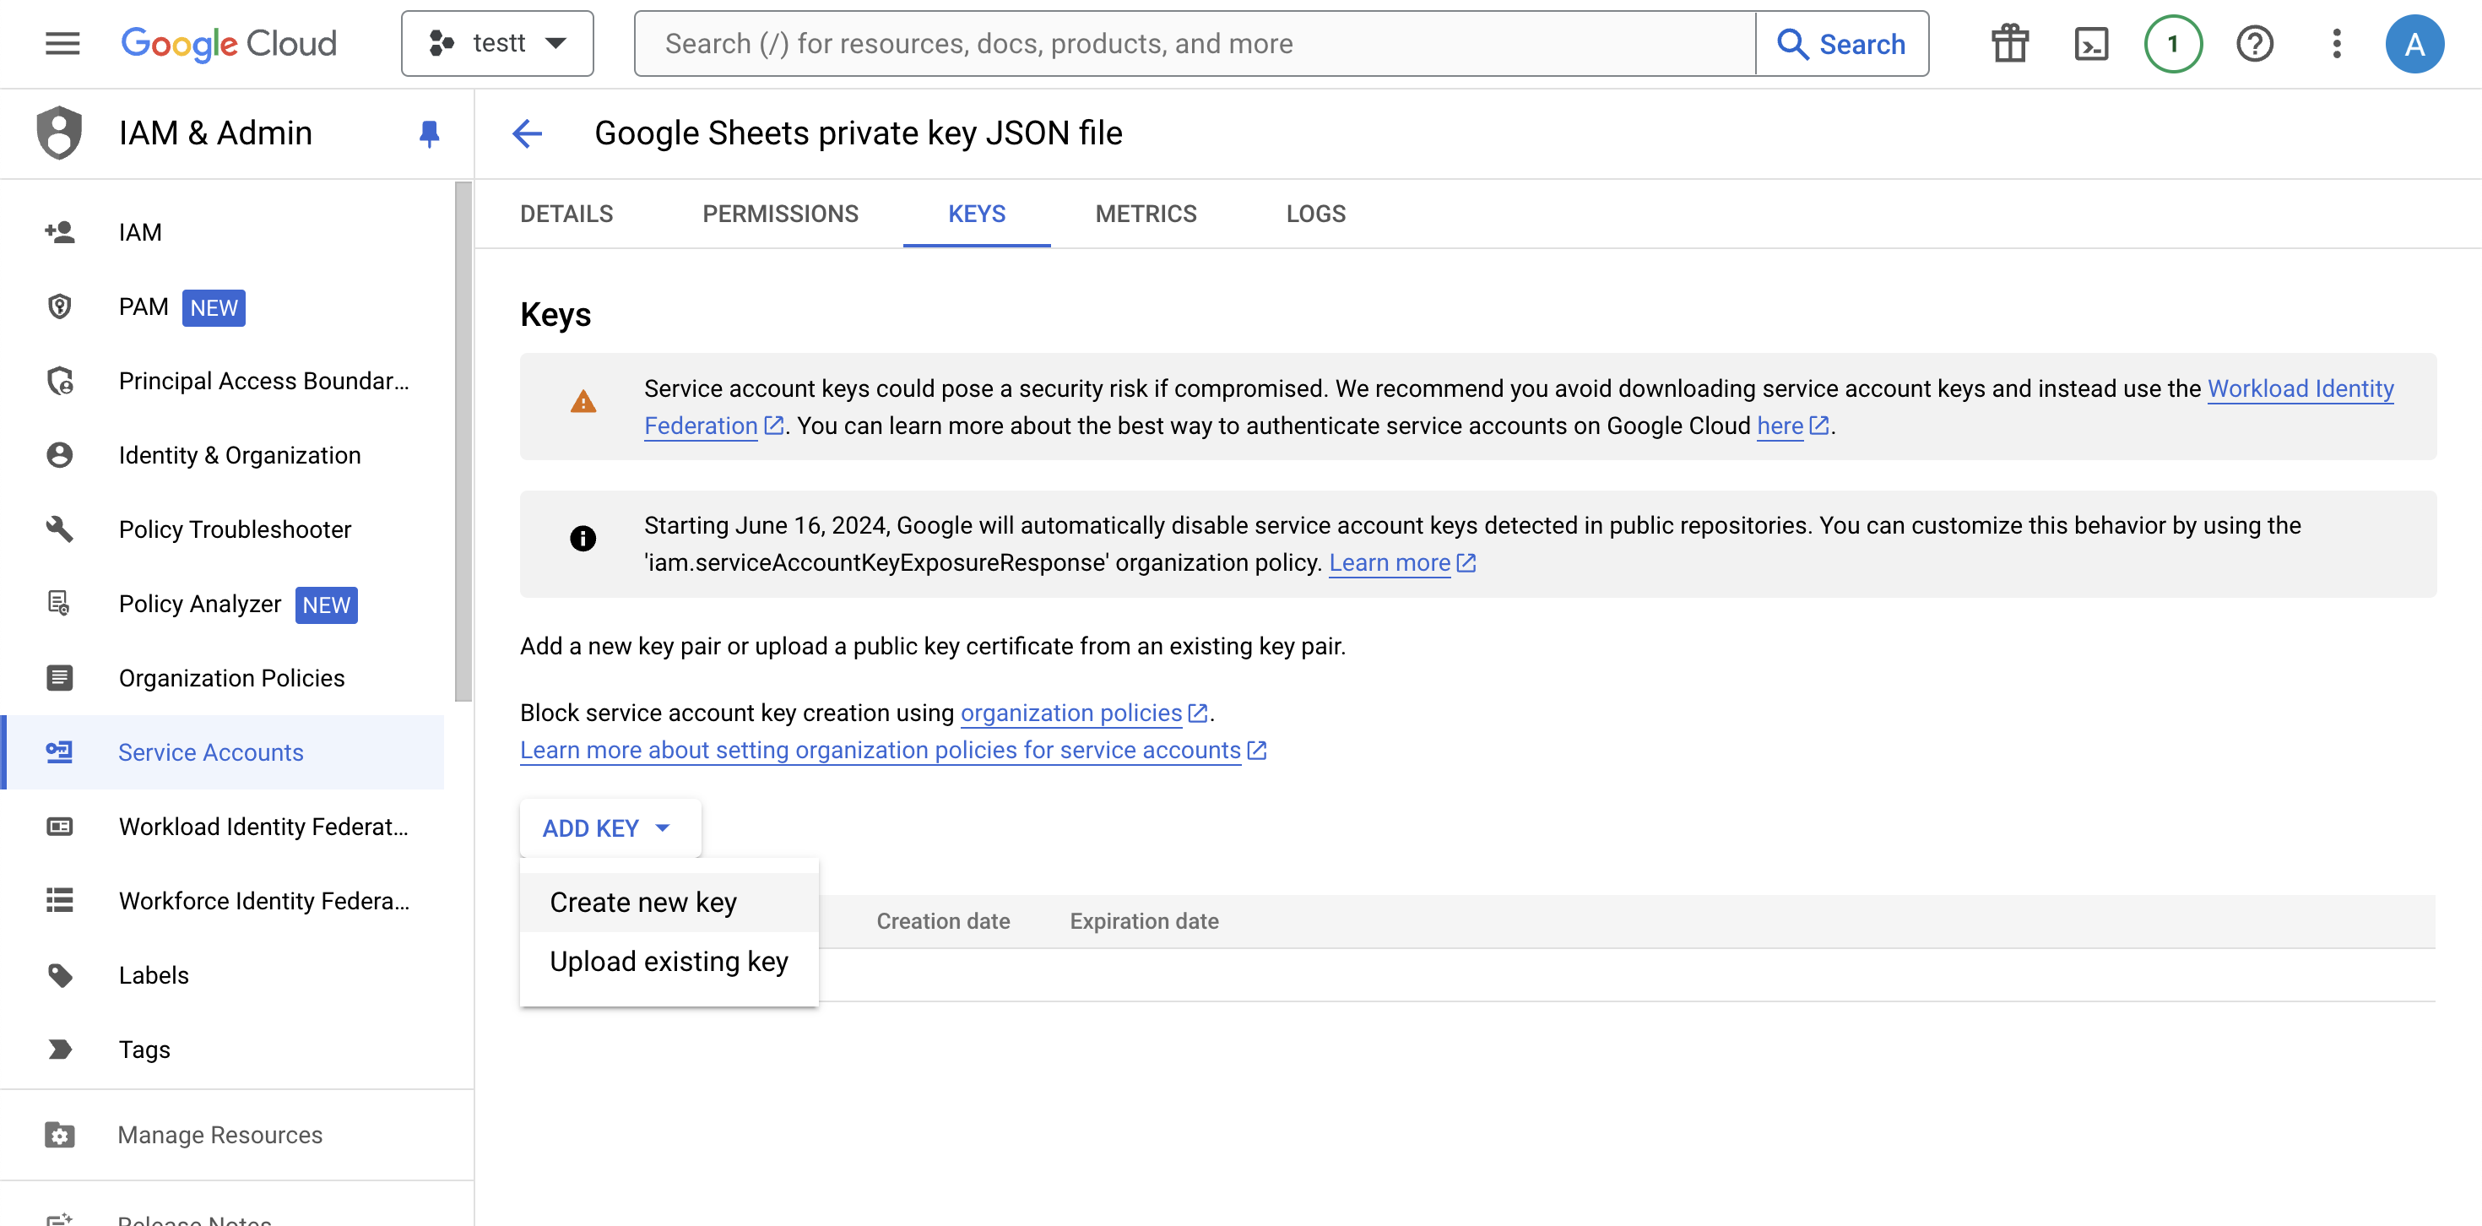Click the sidebar vertical scrollbar

[463, 443]
